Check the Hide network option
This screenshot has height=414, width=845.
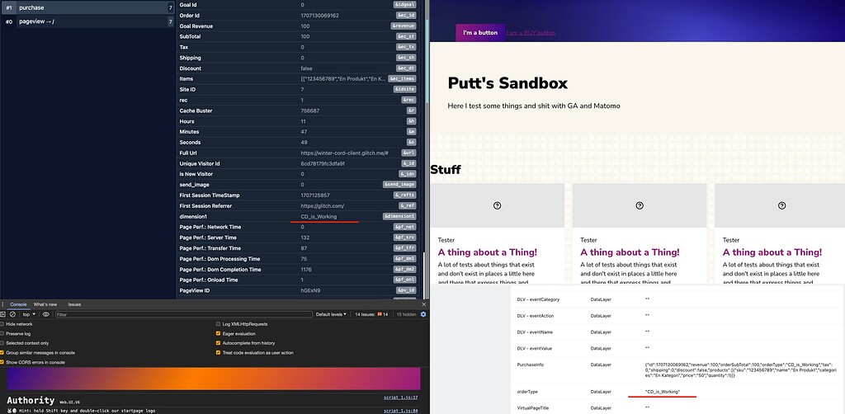[3, 324]
